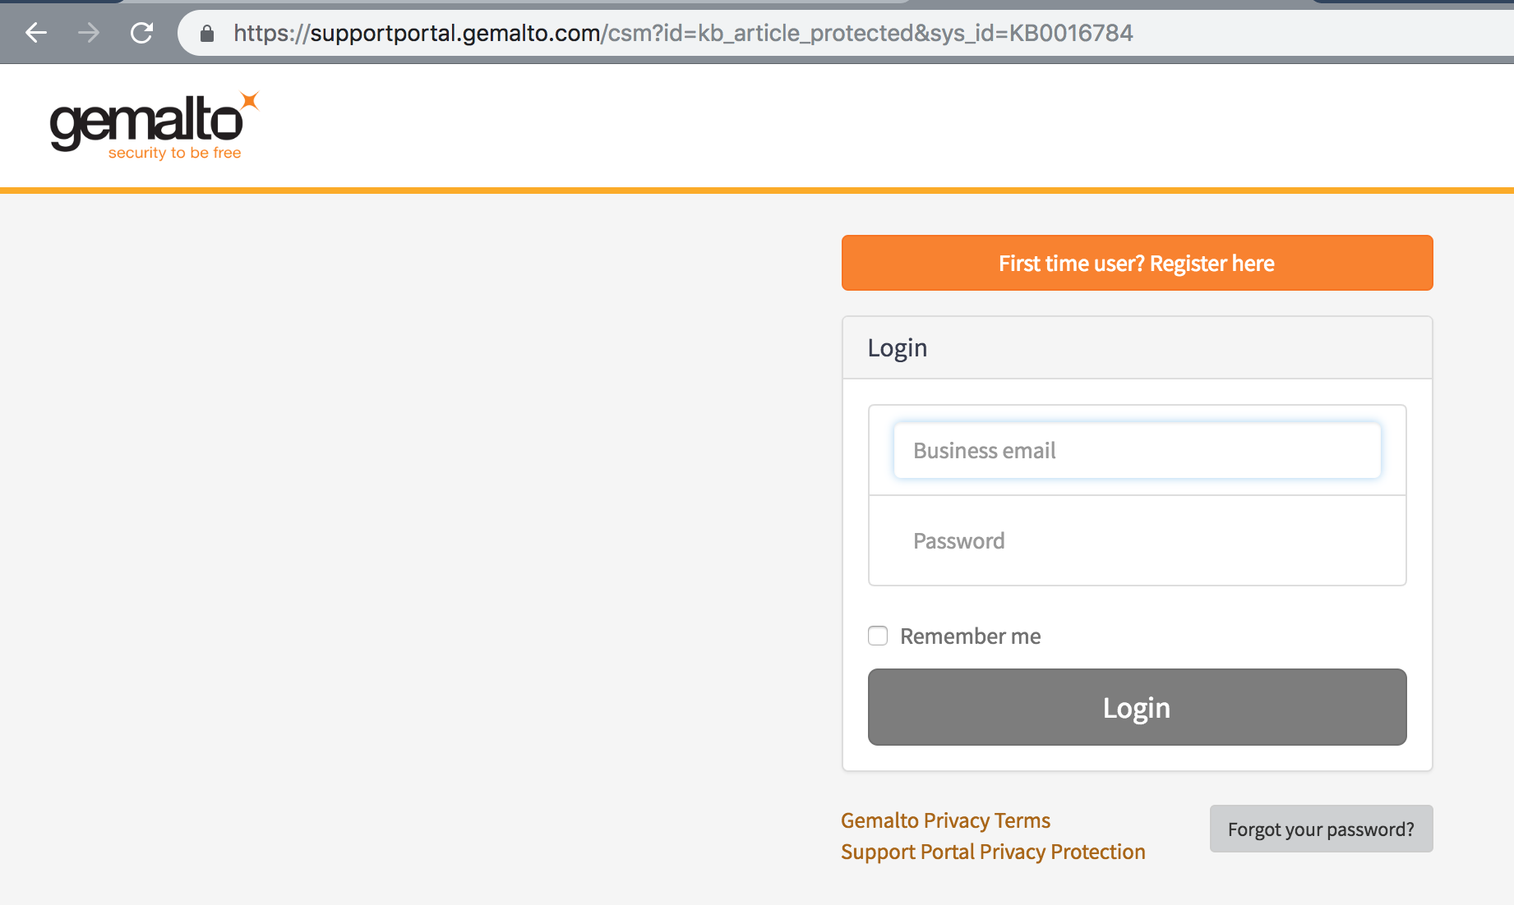Go back using browser back arrow
This screenshot has width=1514, height=905.
pos(36,33)
